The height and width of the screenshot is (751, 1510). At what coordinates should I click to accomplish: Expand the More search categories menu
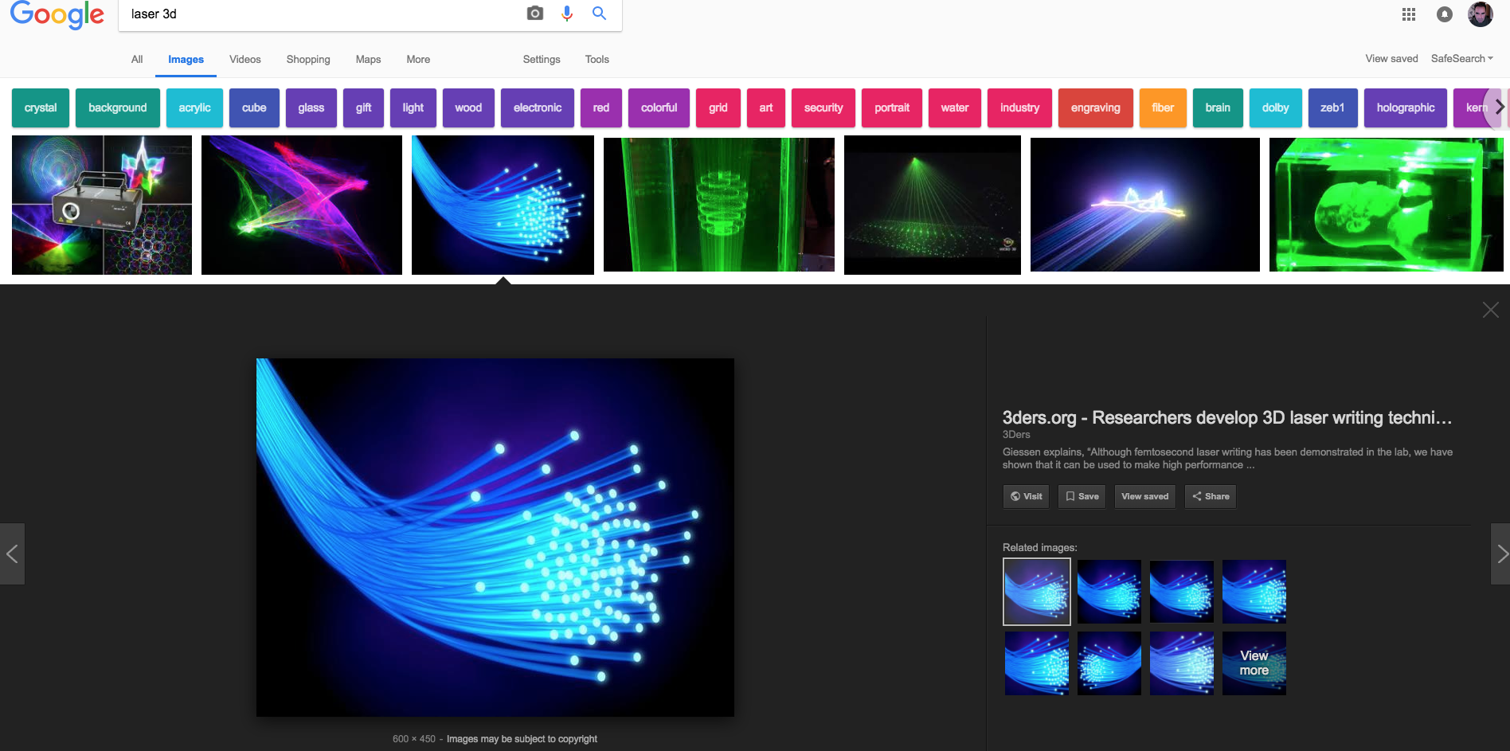click(418, 60)
